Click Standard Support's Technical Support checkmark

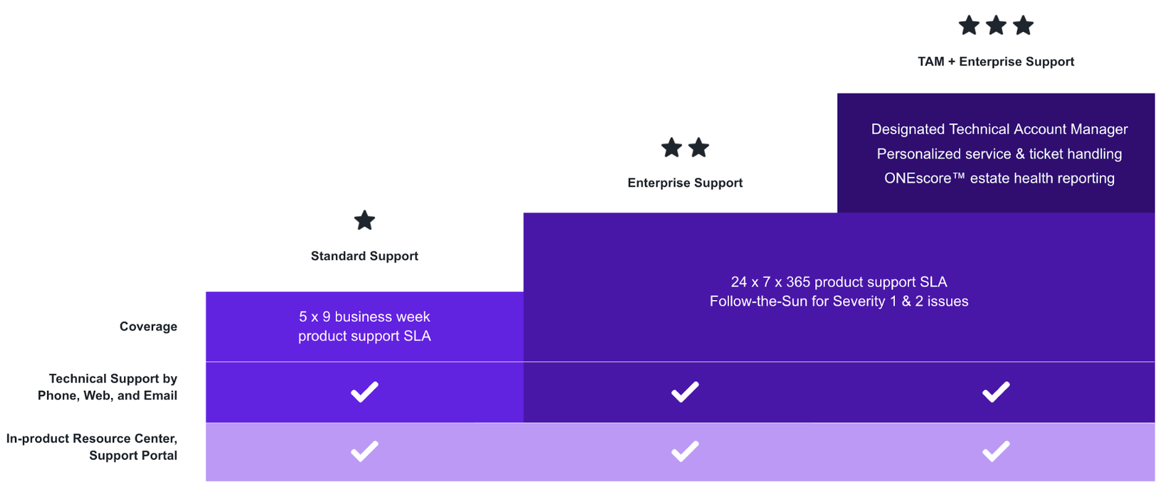pos(365,392)
